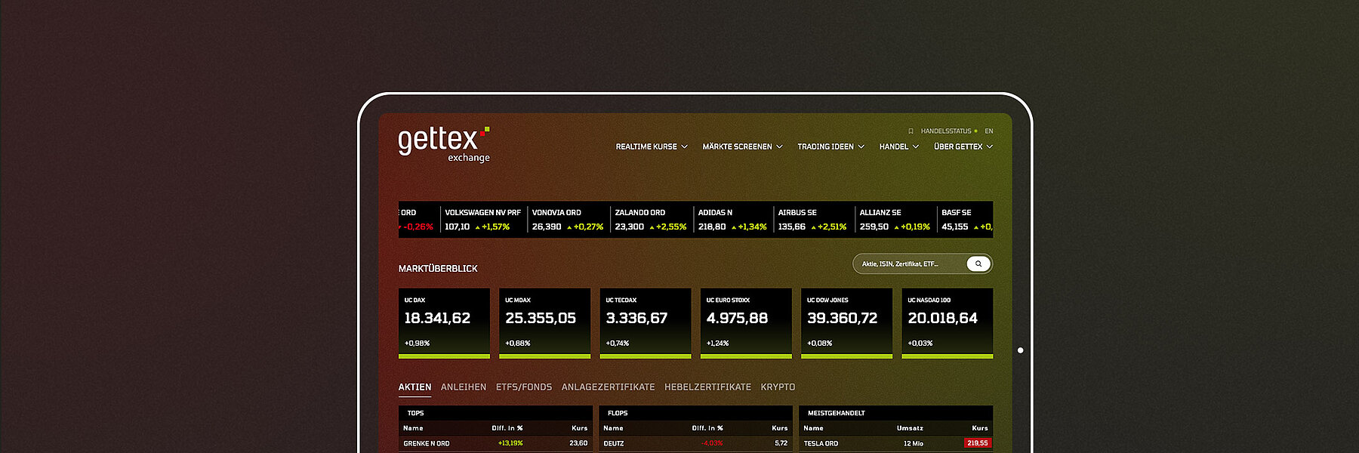Click the Tops panel heading

click(x=415, y=413)
